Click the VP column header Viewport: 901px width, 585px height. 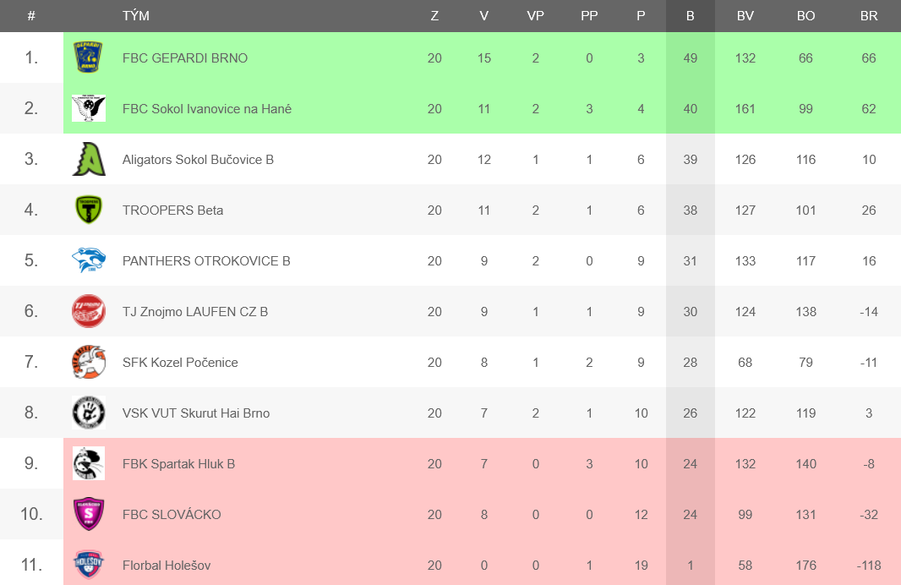point(536,16)
